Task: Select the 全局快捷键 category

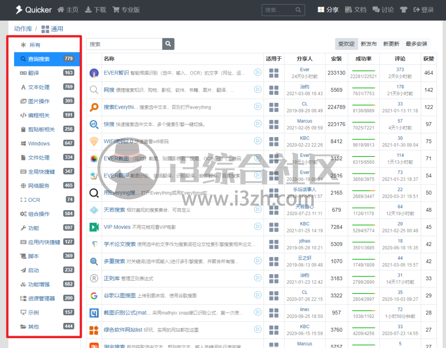Action: coord(47,171)
